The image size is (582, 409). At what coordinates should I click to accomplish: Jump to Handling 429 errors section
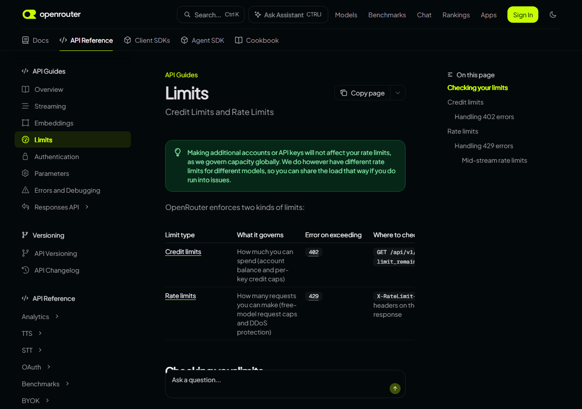point(484,146)
